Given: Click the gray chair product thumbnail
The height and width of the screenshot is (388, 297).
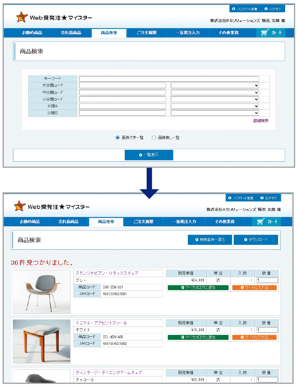Looking at the screenshot, I should coord(41,292).
